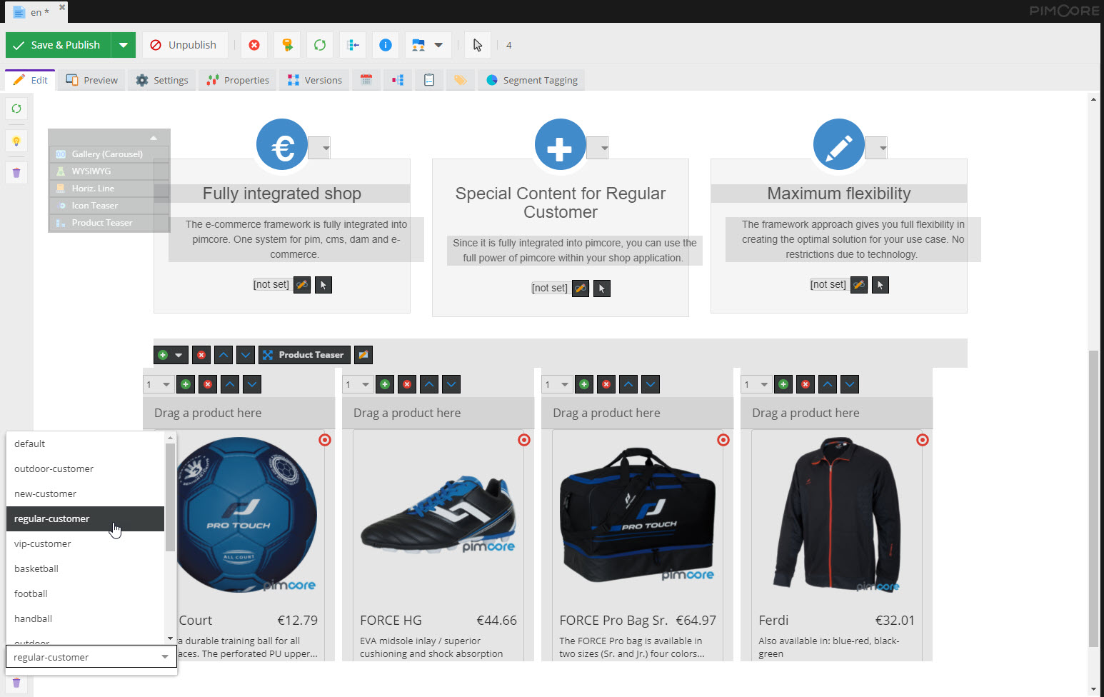Click the pencil edit icon beside Product Teaser
The image size is (1104, 697).
(363, 355)
